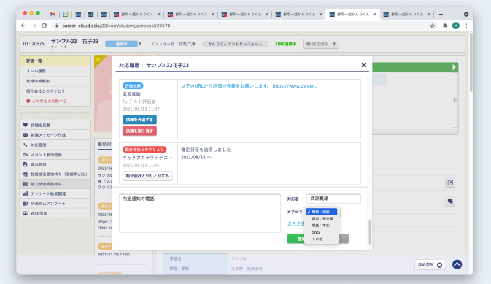
Task: Click the green 登録 button
Action: (296, 239)
